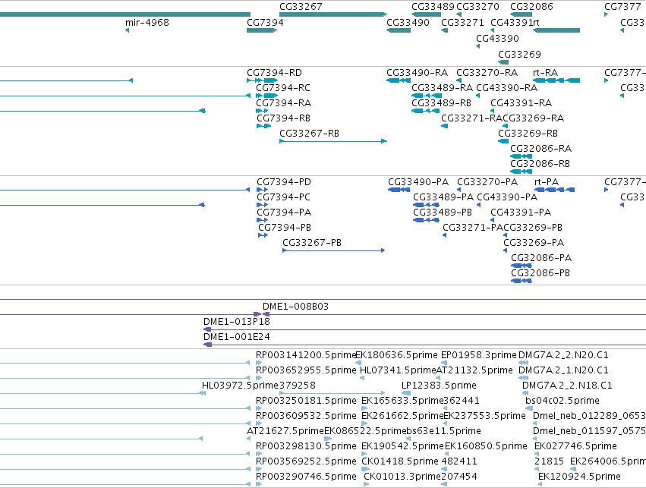The width and height of the screenshot is (646, 488).
Task: Click the CG33490 gene label
Action: pyautogui.click(x=408, y=23)
